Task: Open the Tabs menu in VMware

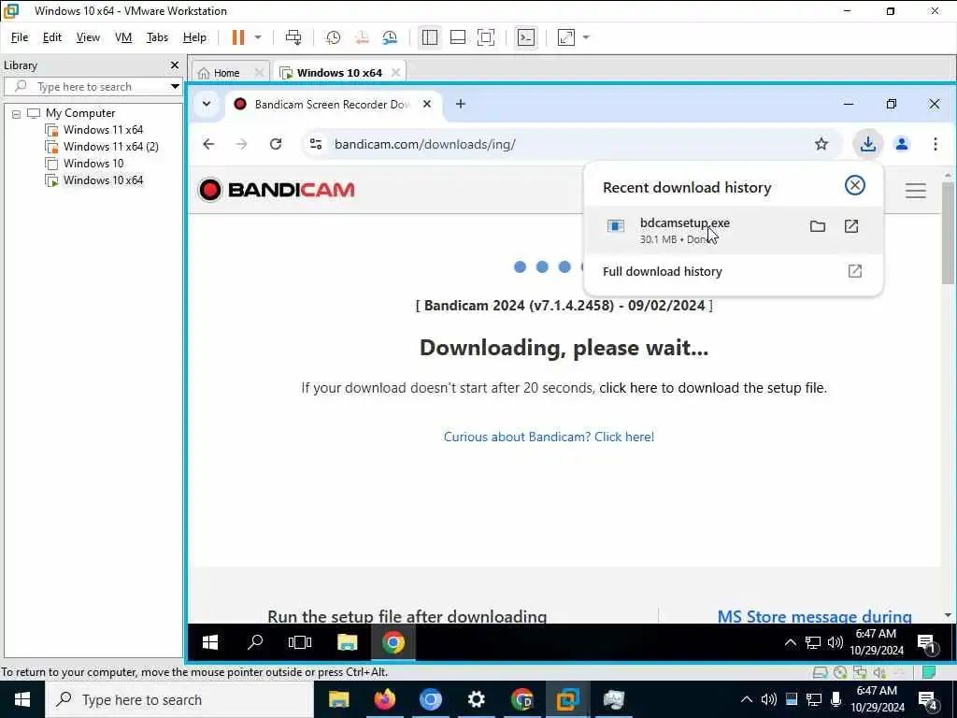Action: click(157, 37)
